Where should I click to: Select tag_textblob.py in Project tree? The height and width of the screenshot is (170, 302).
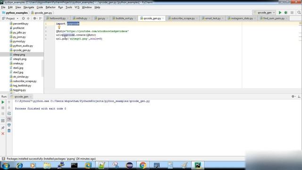(x=22, y=85)
